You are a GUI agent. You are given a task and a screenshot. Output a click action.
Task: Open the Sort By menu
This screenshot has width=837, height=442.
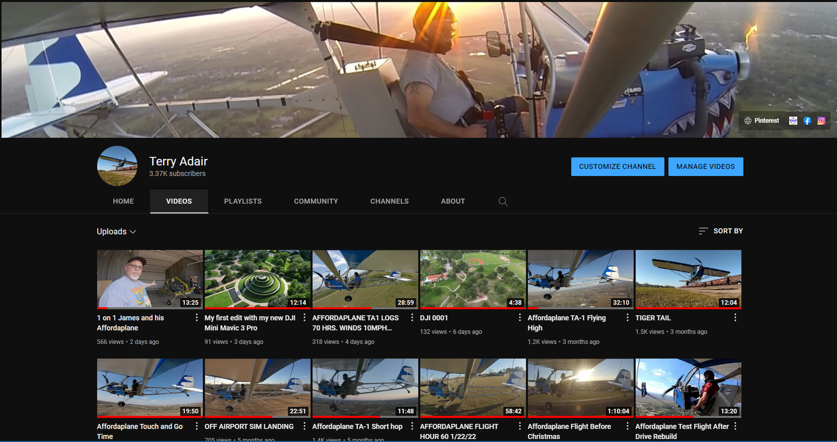[x=720, y=231]
